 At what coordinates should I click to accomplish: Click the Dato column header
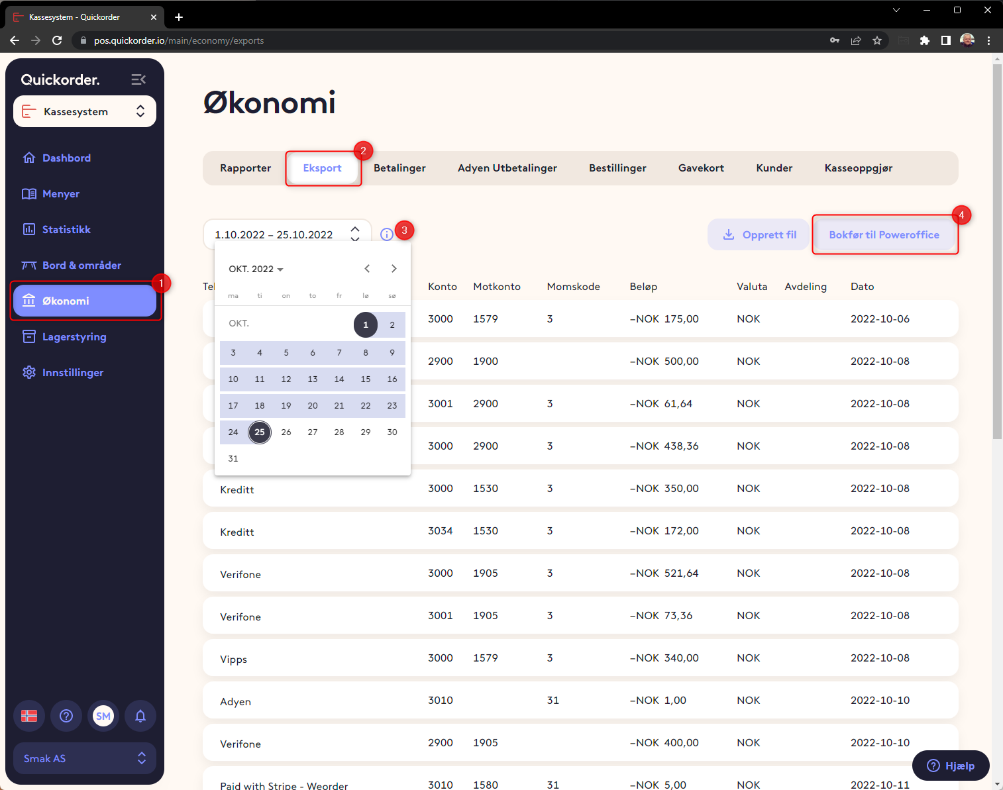click(862, 287)
